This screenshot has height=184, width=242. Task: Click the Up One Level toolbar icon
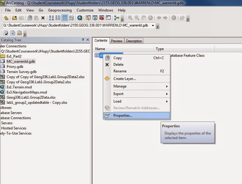pyautogui.click(x=6, y=18)
